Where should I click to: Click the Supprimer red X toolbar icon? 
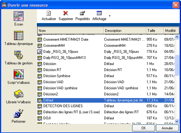[x=66, y=13]
